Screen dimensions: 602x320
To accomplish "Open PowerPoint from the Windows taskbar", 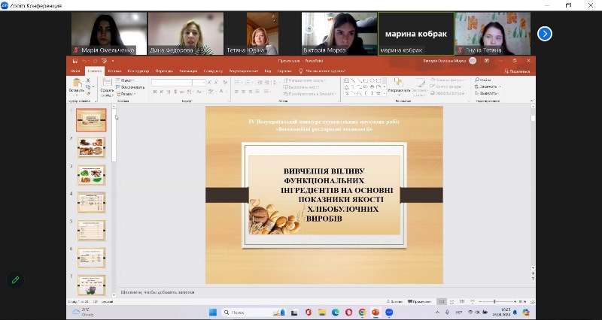I will [x=375, y=312].
